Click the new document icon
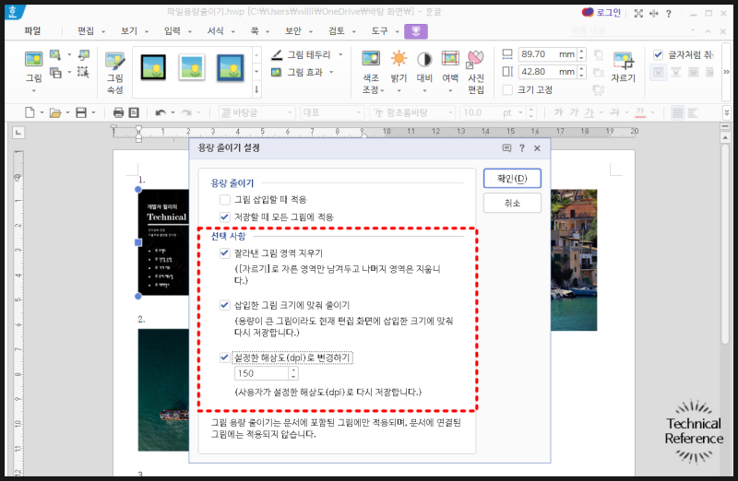Viewport: 738px width, 481px height. (x=30, y=112)
